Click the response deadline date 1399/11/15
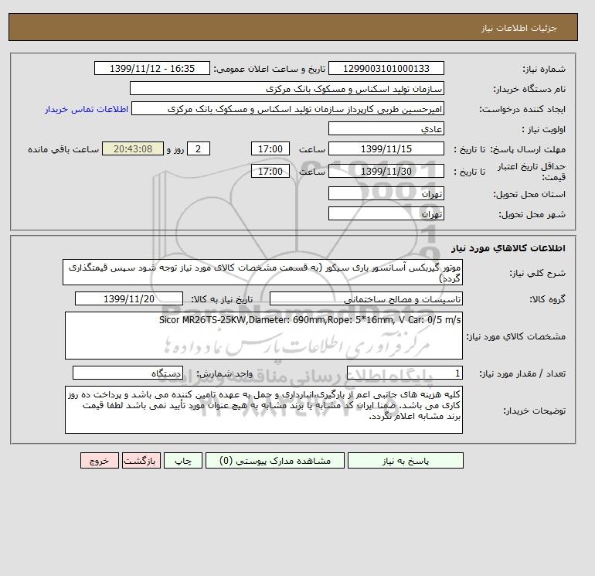This screenshot has width=595, height=576. pos(386,149)
